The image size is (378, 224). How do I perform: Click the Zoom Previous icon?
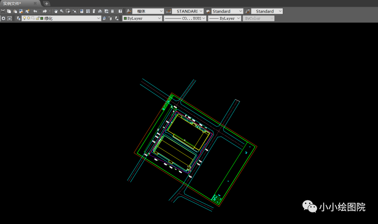pyautogui.click(x=75, y=11)
